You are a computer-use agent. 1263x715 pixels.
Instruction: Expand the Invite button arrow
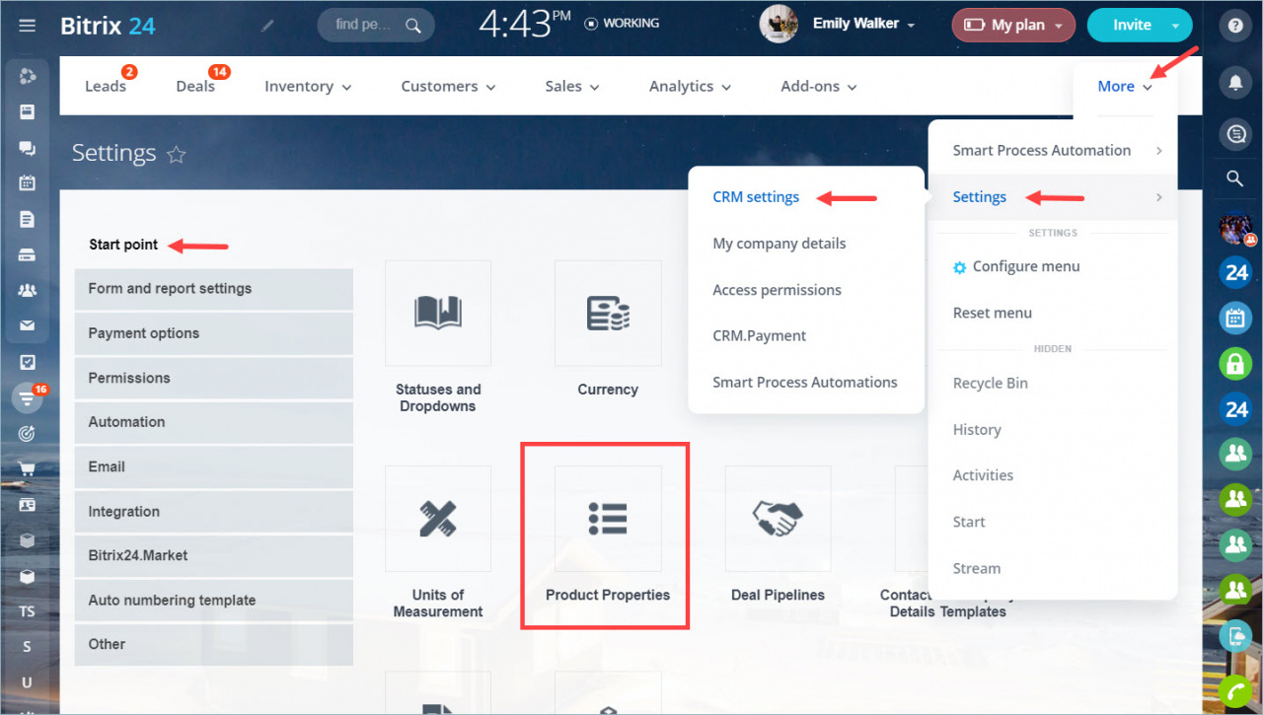point(1174,25)
